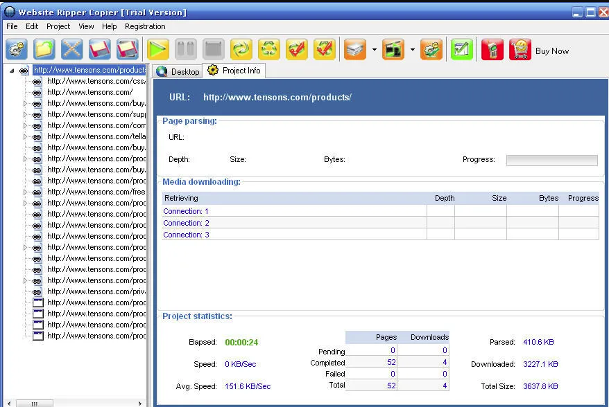Open dropdown arrow beside stacked pages icon

point(375,50)
